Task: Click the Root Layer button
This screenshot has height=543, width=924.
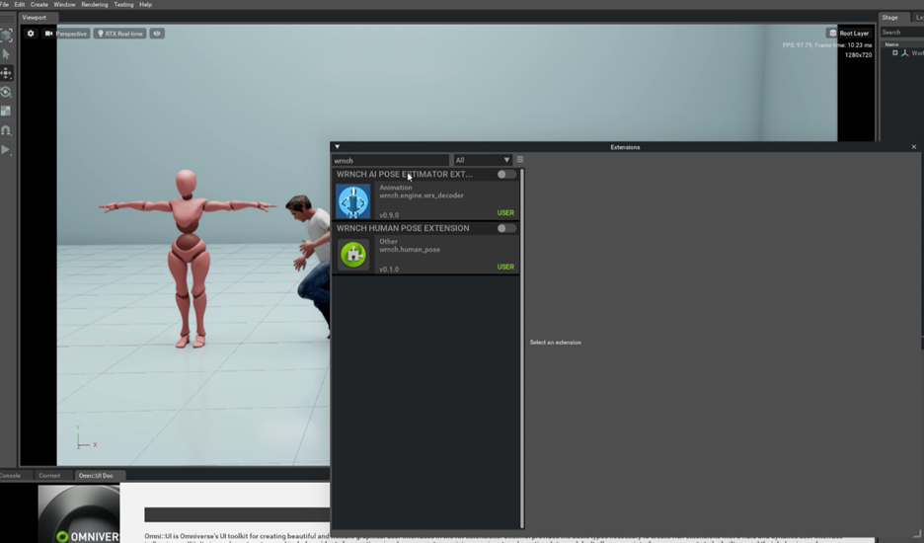Action: coord(849,34)
